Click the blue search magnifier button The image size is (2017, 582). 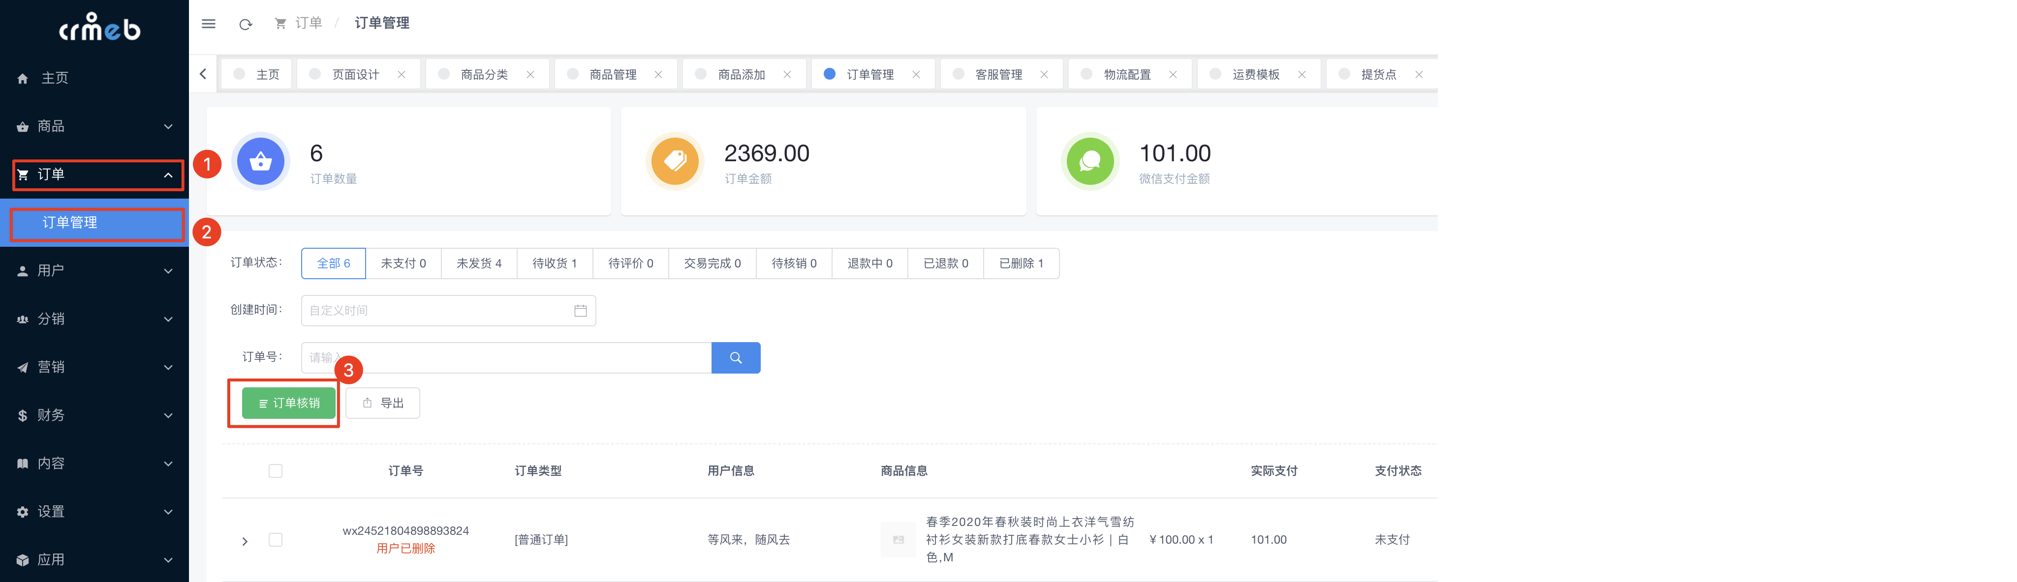coord(736,357)
